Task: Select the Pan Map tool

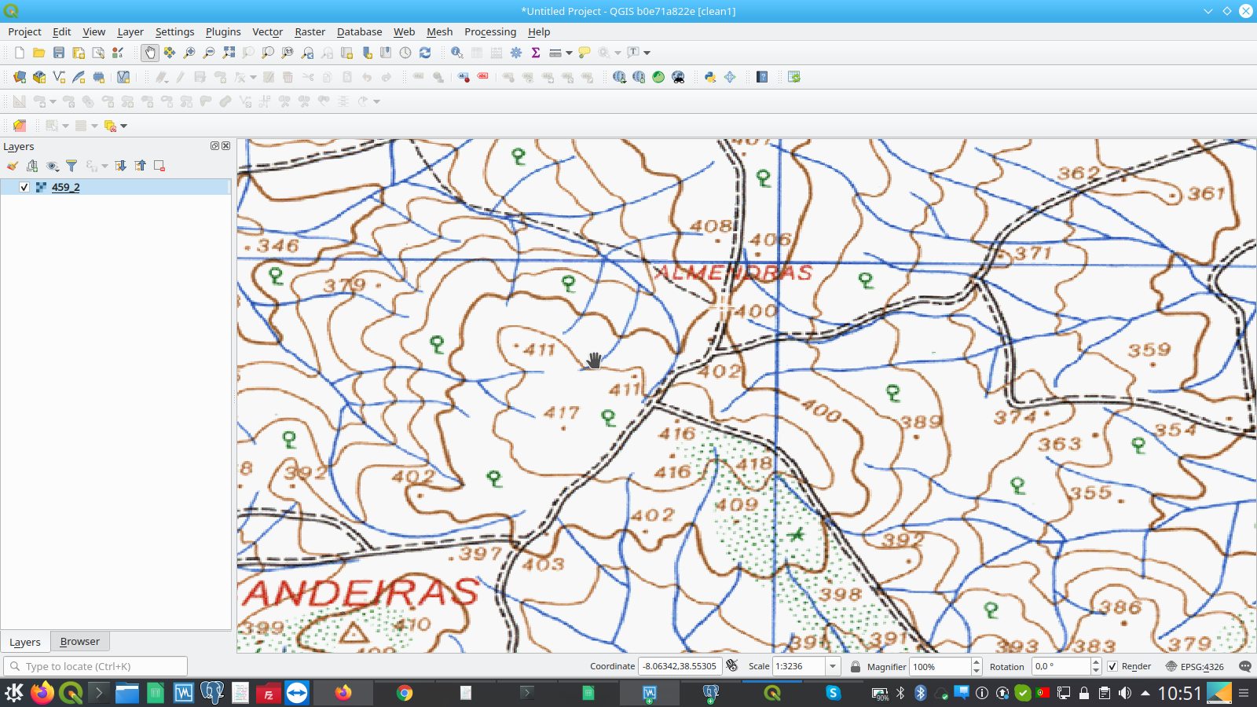Action: point(148,53)
